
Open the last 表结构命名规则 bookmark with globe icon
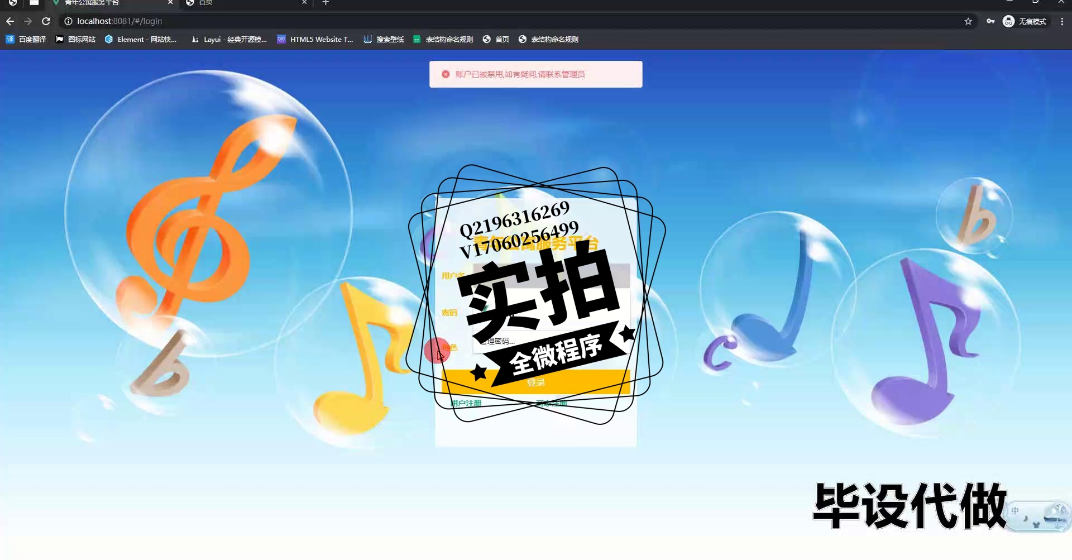(548, 39)
